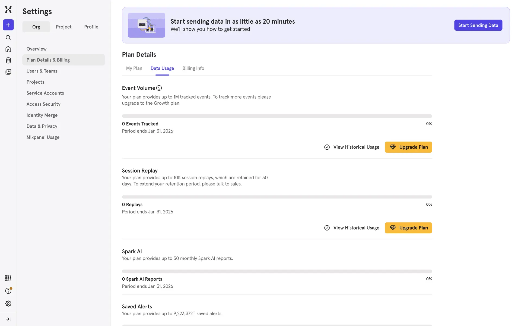Open the Data database stack icon
Image resolution: width=521 pixels, height=326 pixels.
coord(8,60)
